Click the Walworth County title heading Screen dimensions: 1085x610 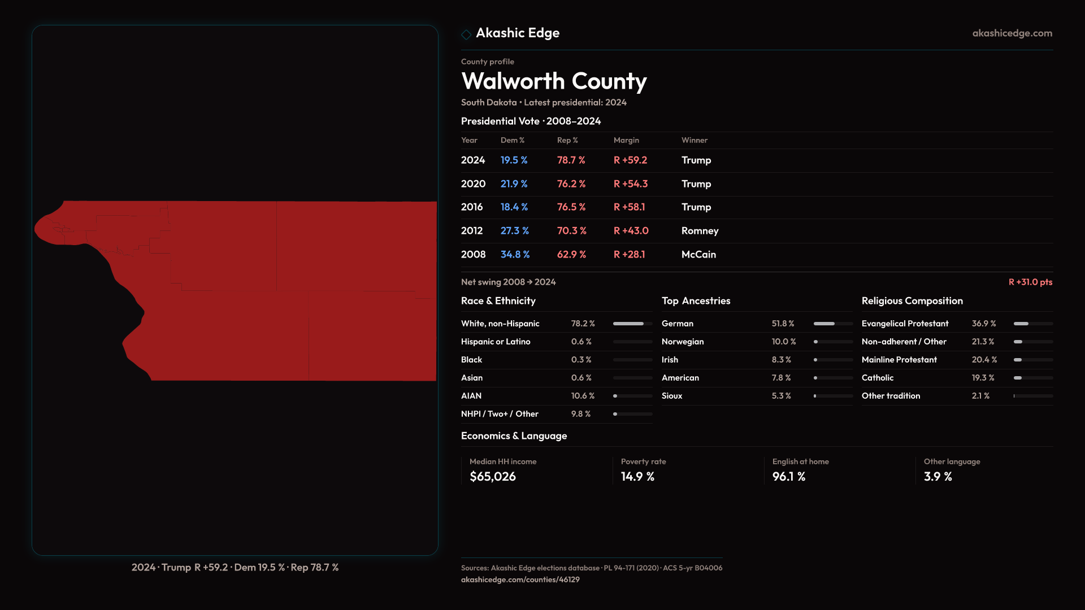tap(554, 81)
